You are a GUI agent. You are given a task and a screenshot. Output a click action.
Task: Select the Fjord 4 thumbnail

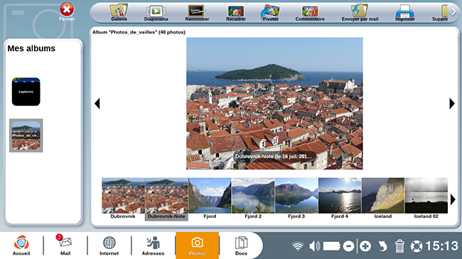340,199
